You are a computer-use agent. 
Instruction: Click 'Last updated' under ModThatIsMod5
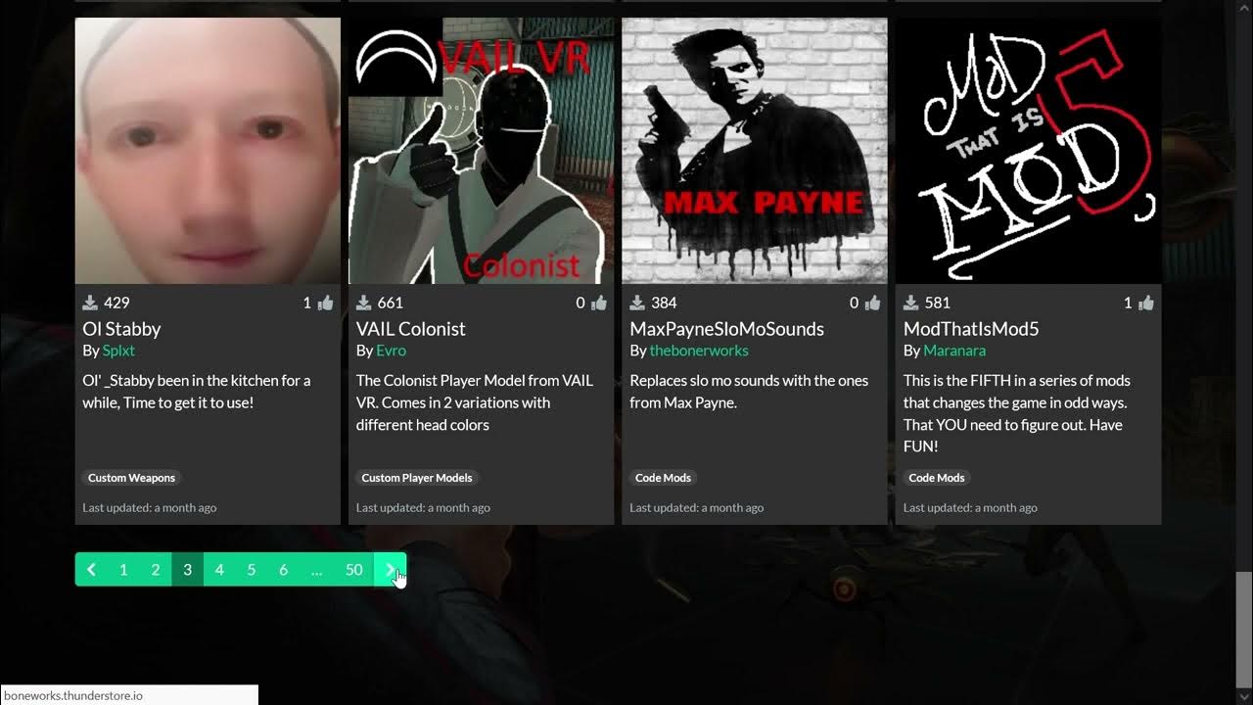pos(970,507)
